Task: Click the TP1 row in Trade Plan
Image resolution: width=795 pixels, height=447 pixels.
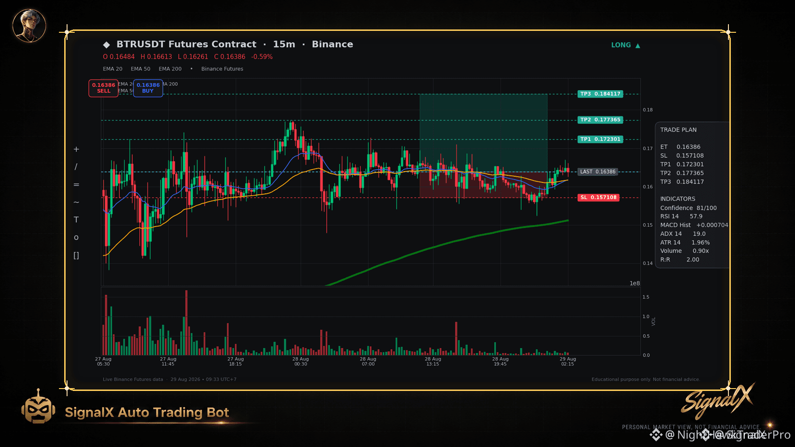Action: [x=682, y=164]
